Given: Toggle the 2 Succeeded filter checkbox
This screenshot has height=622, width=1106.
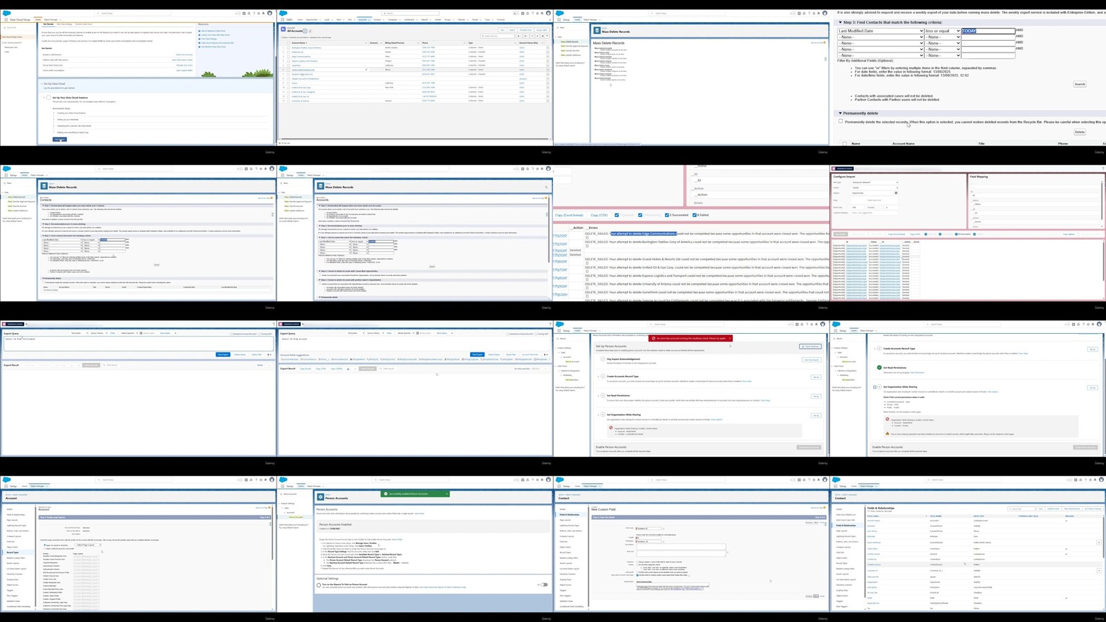Looking at the screenshot, I should click(x=666, y=215).
